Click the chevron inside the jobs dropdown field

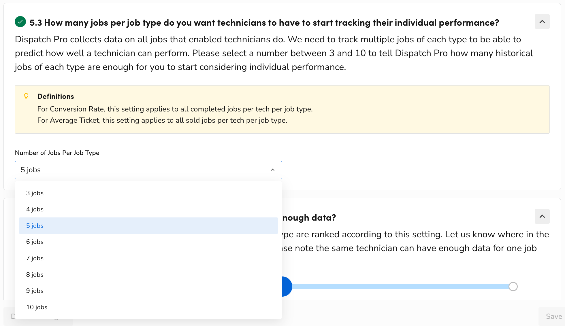pyautogui.click(x=273, y=170)
